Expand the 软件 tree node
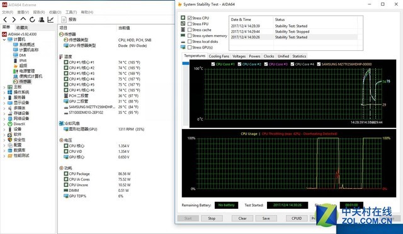This screenshot has width=403, height=234. tap(4, 135)
